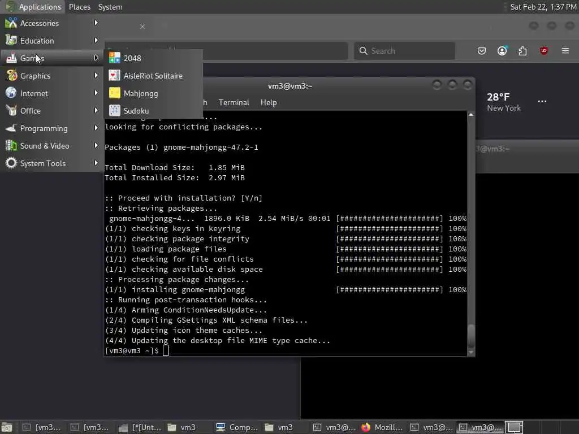The width and height of the screenshot is (579, 434).
Task: Click the System Tools gear icon
Action: [11, 163]
